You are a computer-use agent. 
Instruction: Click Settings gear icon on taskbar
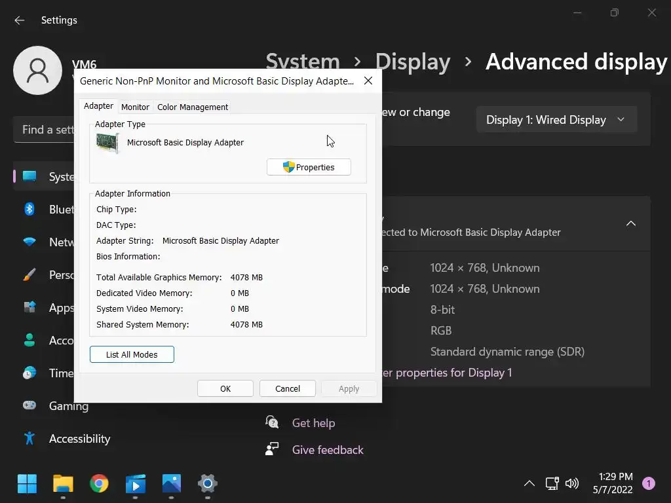coord(208,484)
